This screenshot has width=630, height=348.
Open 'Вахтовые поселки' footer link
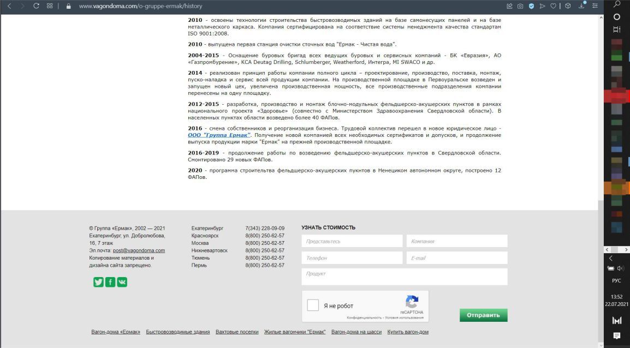click(237, 332)
